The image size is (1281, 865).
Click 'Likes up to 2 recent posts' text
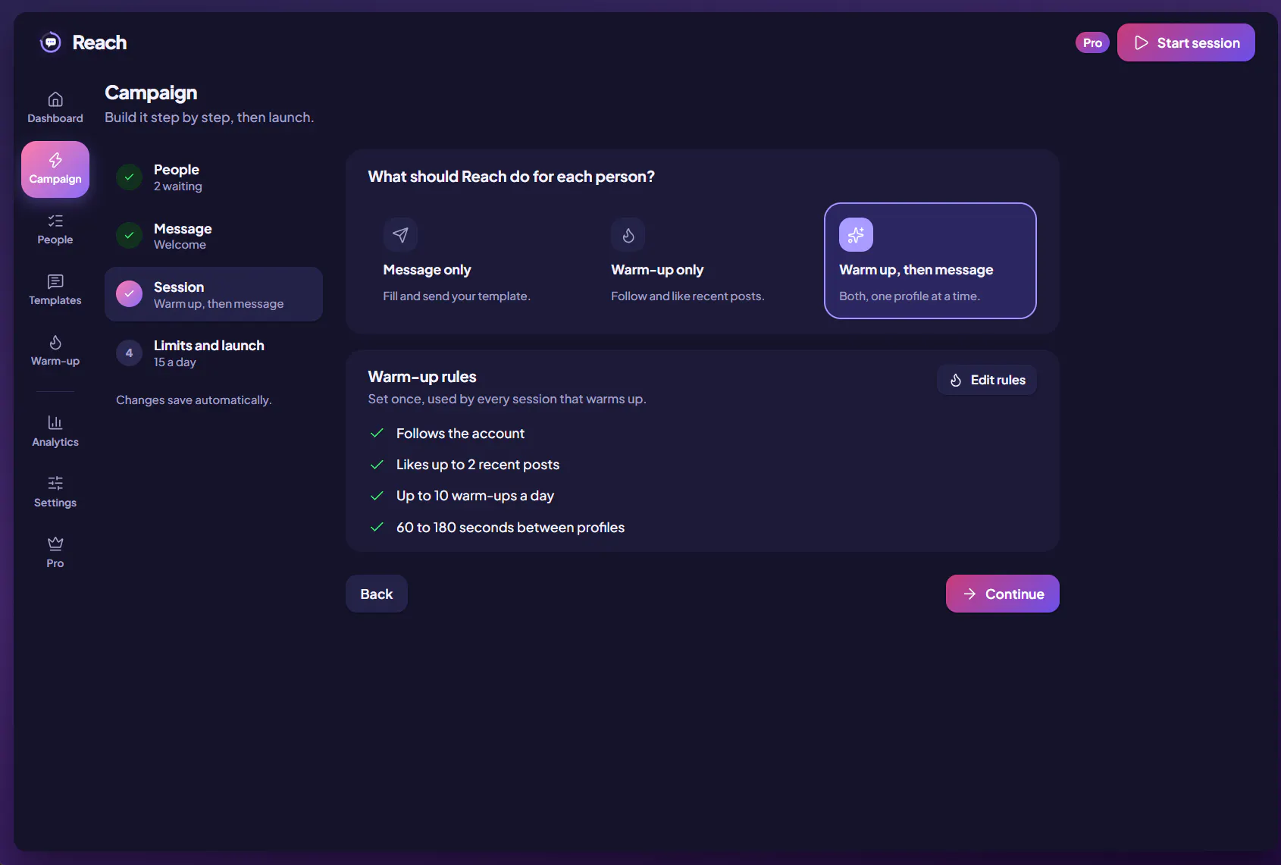478,465
